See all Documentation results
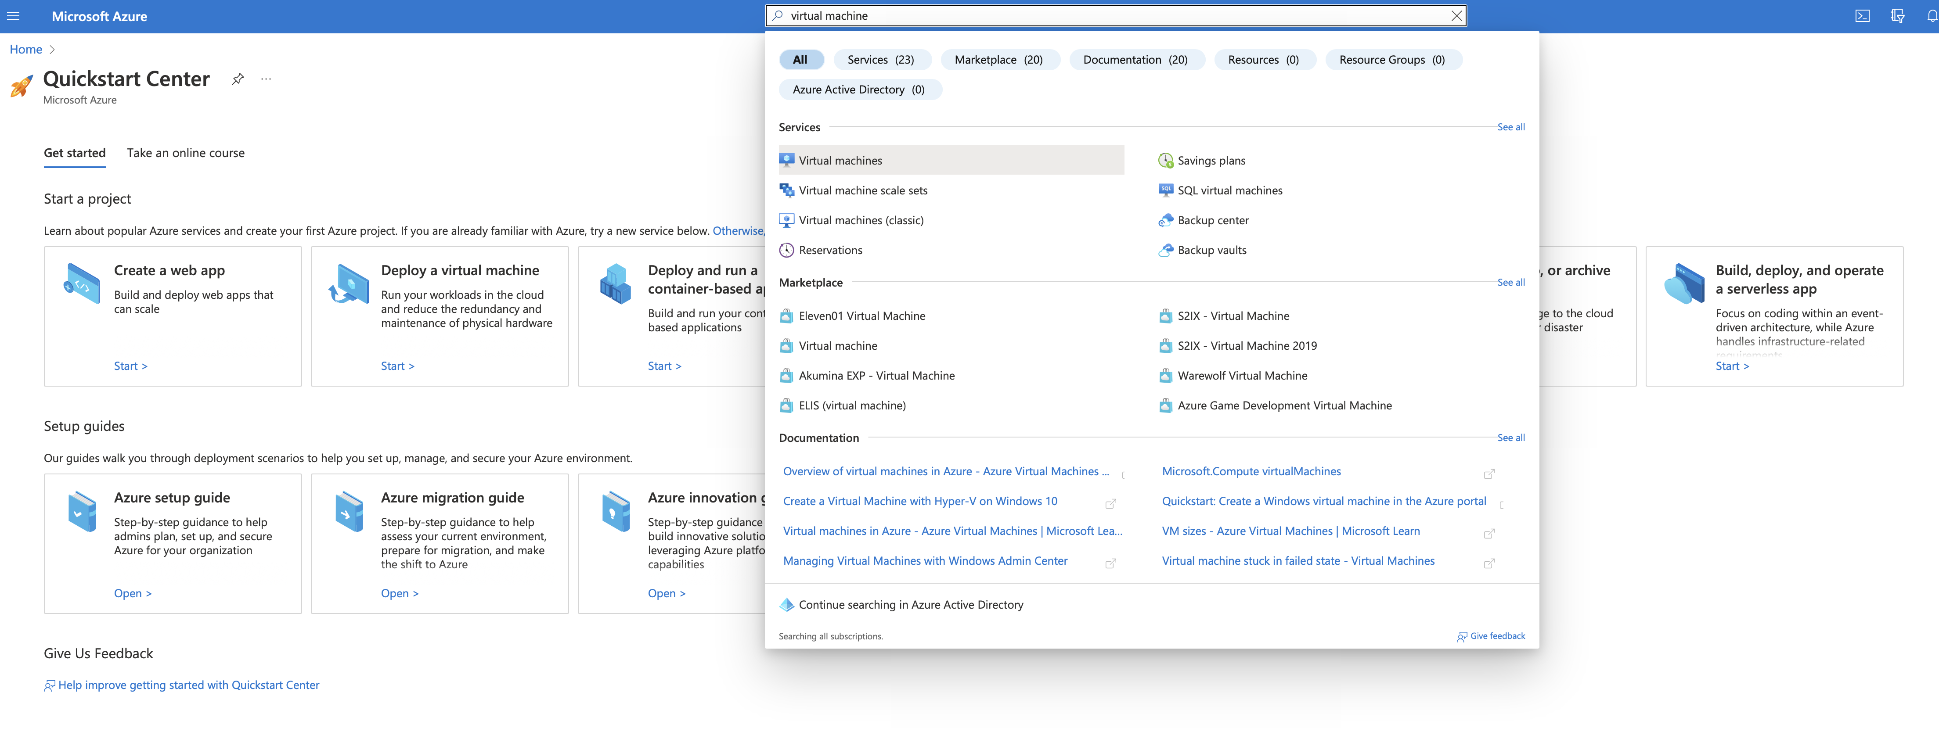Image resolution: width=1939 pixels, height=739 pixels. [x=1511, y=437]
